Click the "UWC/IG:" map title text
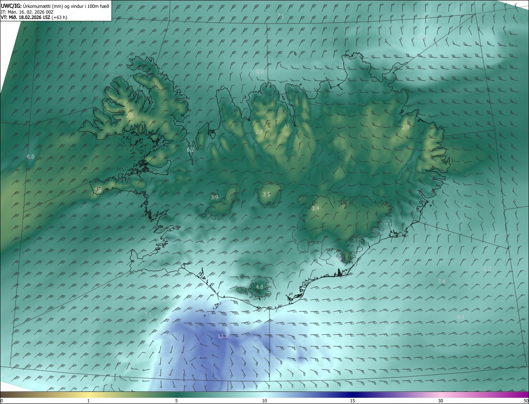 pos(11,6)
